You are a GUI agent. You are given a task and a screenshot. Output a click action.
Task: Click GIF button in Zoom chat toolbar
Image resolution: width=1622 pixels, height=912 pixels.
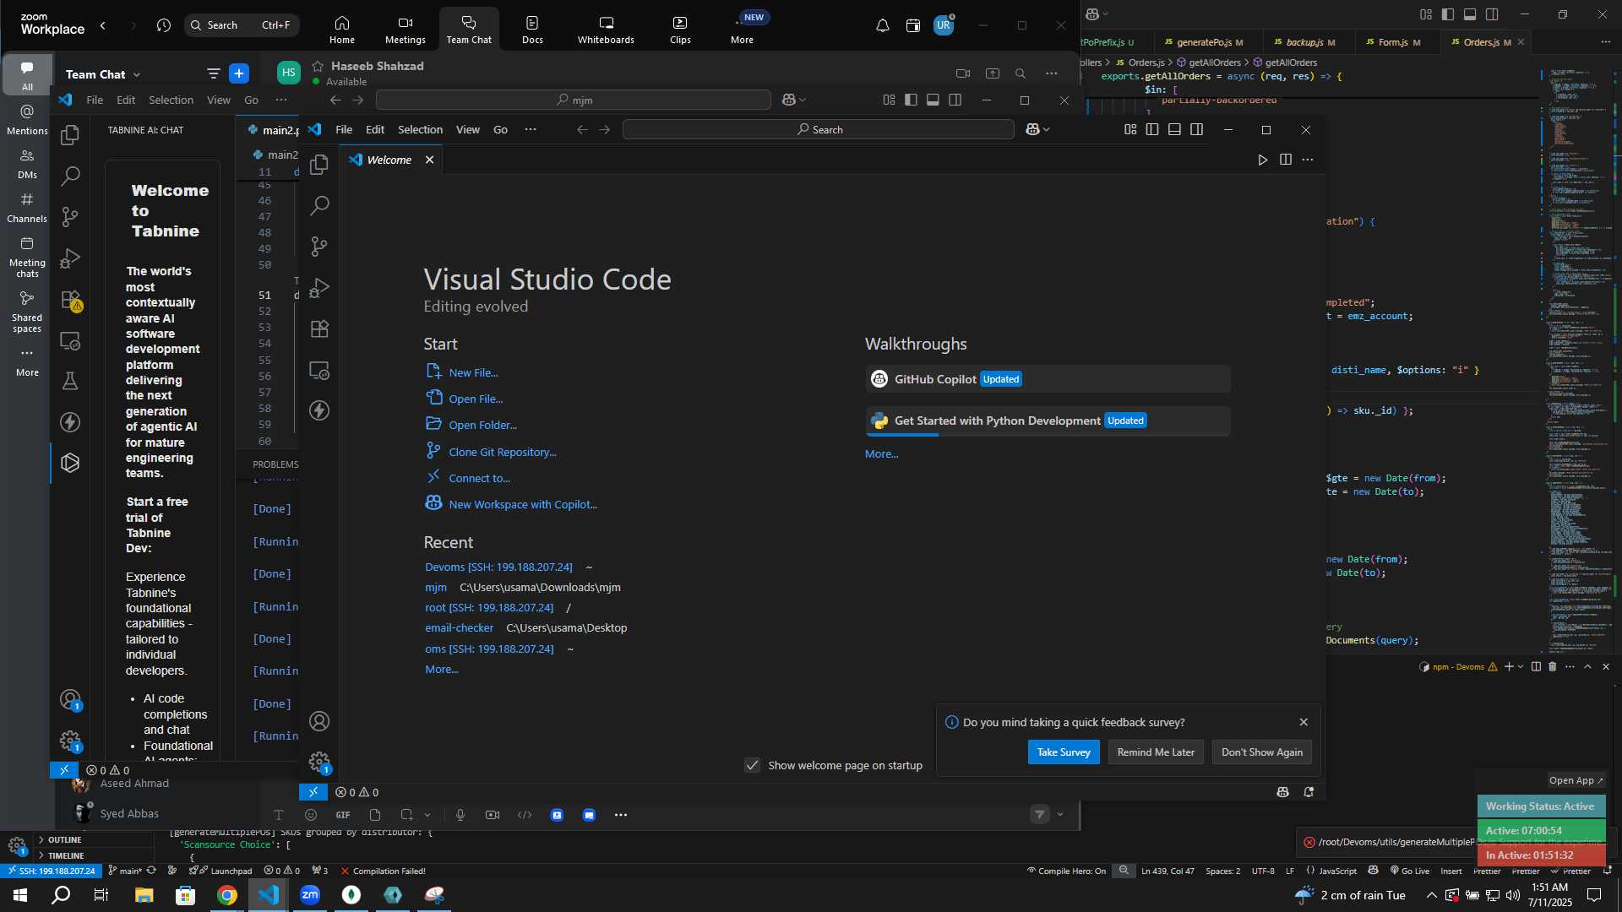[x=343, y=815]
